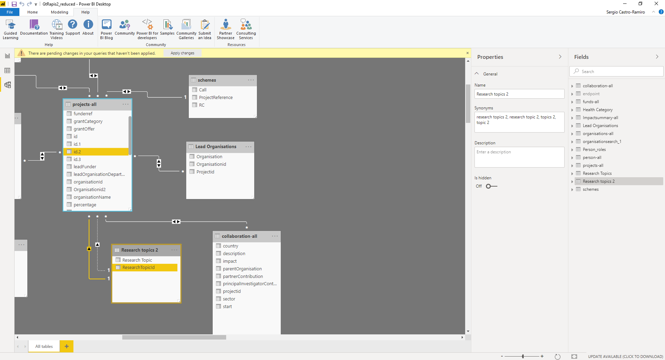
Task: Add a new layout tab with plus
Action: point(66,346)
